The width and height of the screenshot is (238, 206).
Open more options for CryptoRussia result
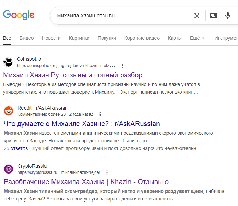coord(107,172)
